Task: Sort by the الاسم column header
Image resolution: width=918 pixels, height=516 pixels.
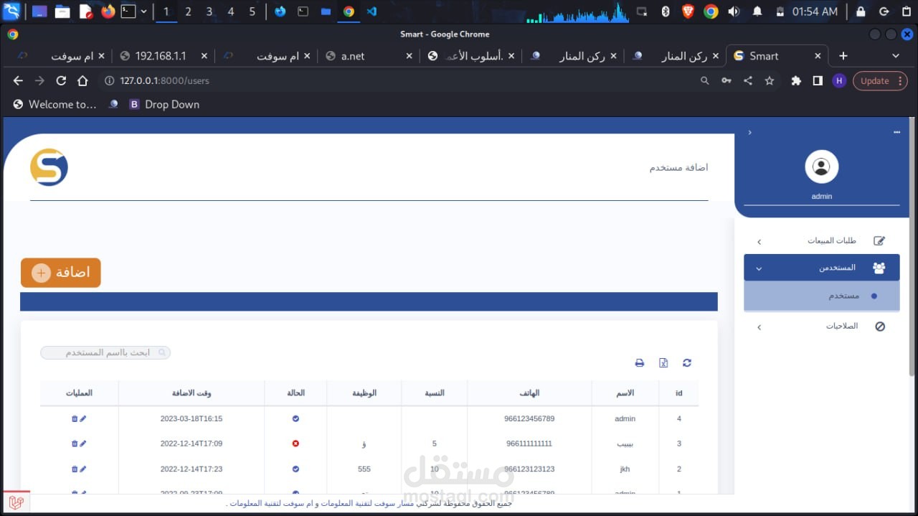Action: pyautogui.click(x=625, y=393)
